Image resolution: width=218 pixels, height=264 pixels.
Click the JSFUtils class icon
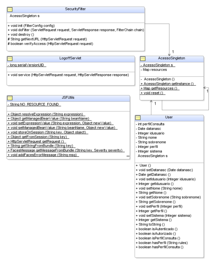click(x=10, y=98)
